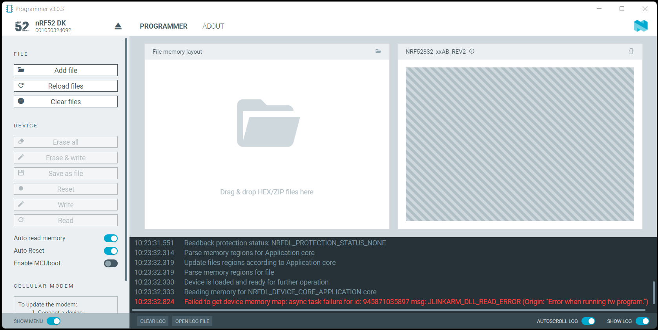Click the Reload files button
This screenshot has width=658, height=330.
click(66, 86)
